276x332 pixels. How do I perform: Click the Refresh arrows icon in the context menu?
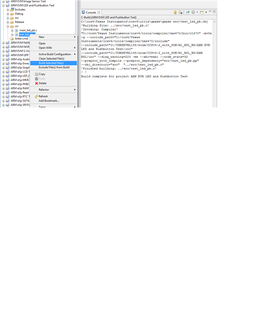pos(37,97)
